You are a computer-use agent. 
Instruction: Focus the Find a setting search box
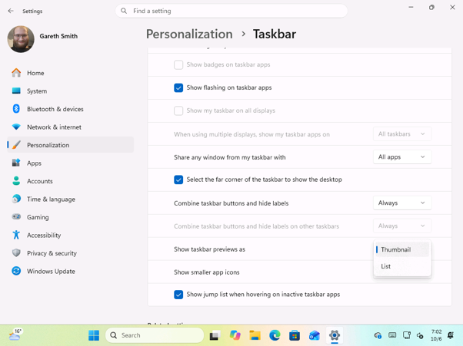click(x=231, y=11)
